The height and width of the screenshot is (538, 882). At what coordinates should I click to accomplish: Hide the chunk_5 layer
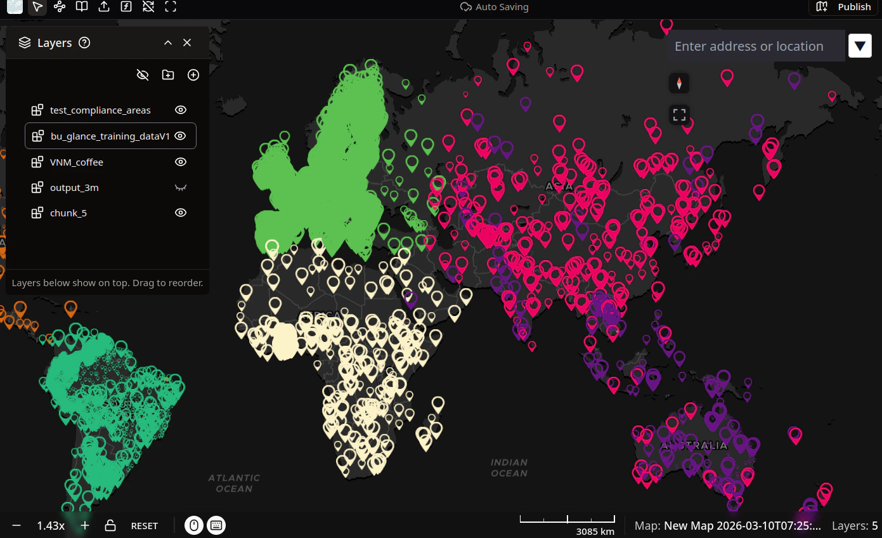tap(181, 213)
